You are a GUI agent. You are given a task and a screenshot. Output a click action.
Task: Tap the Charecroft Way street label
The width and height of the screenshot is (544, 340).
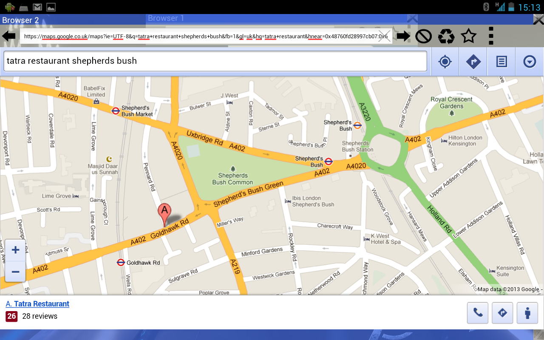click(335, 226)
